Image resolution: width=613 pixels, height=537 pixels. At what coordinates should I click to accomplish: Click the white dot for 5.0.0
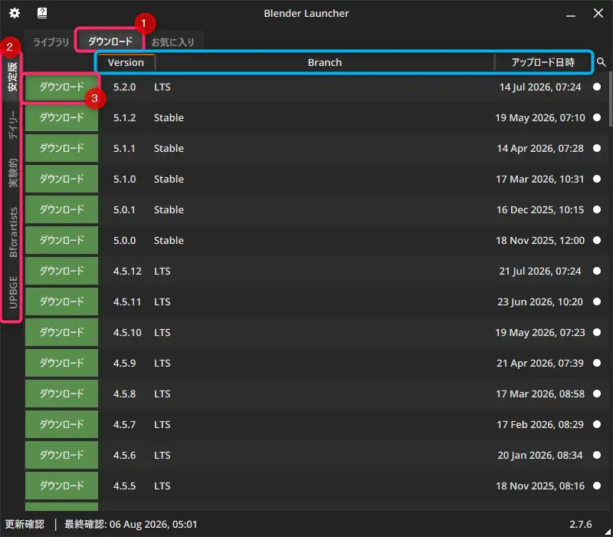click(x=597, y=240)
